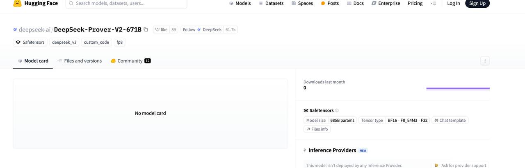Click the Safetensors tag chip
This screenshot has height=168, width=525.
click(30, 42)
